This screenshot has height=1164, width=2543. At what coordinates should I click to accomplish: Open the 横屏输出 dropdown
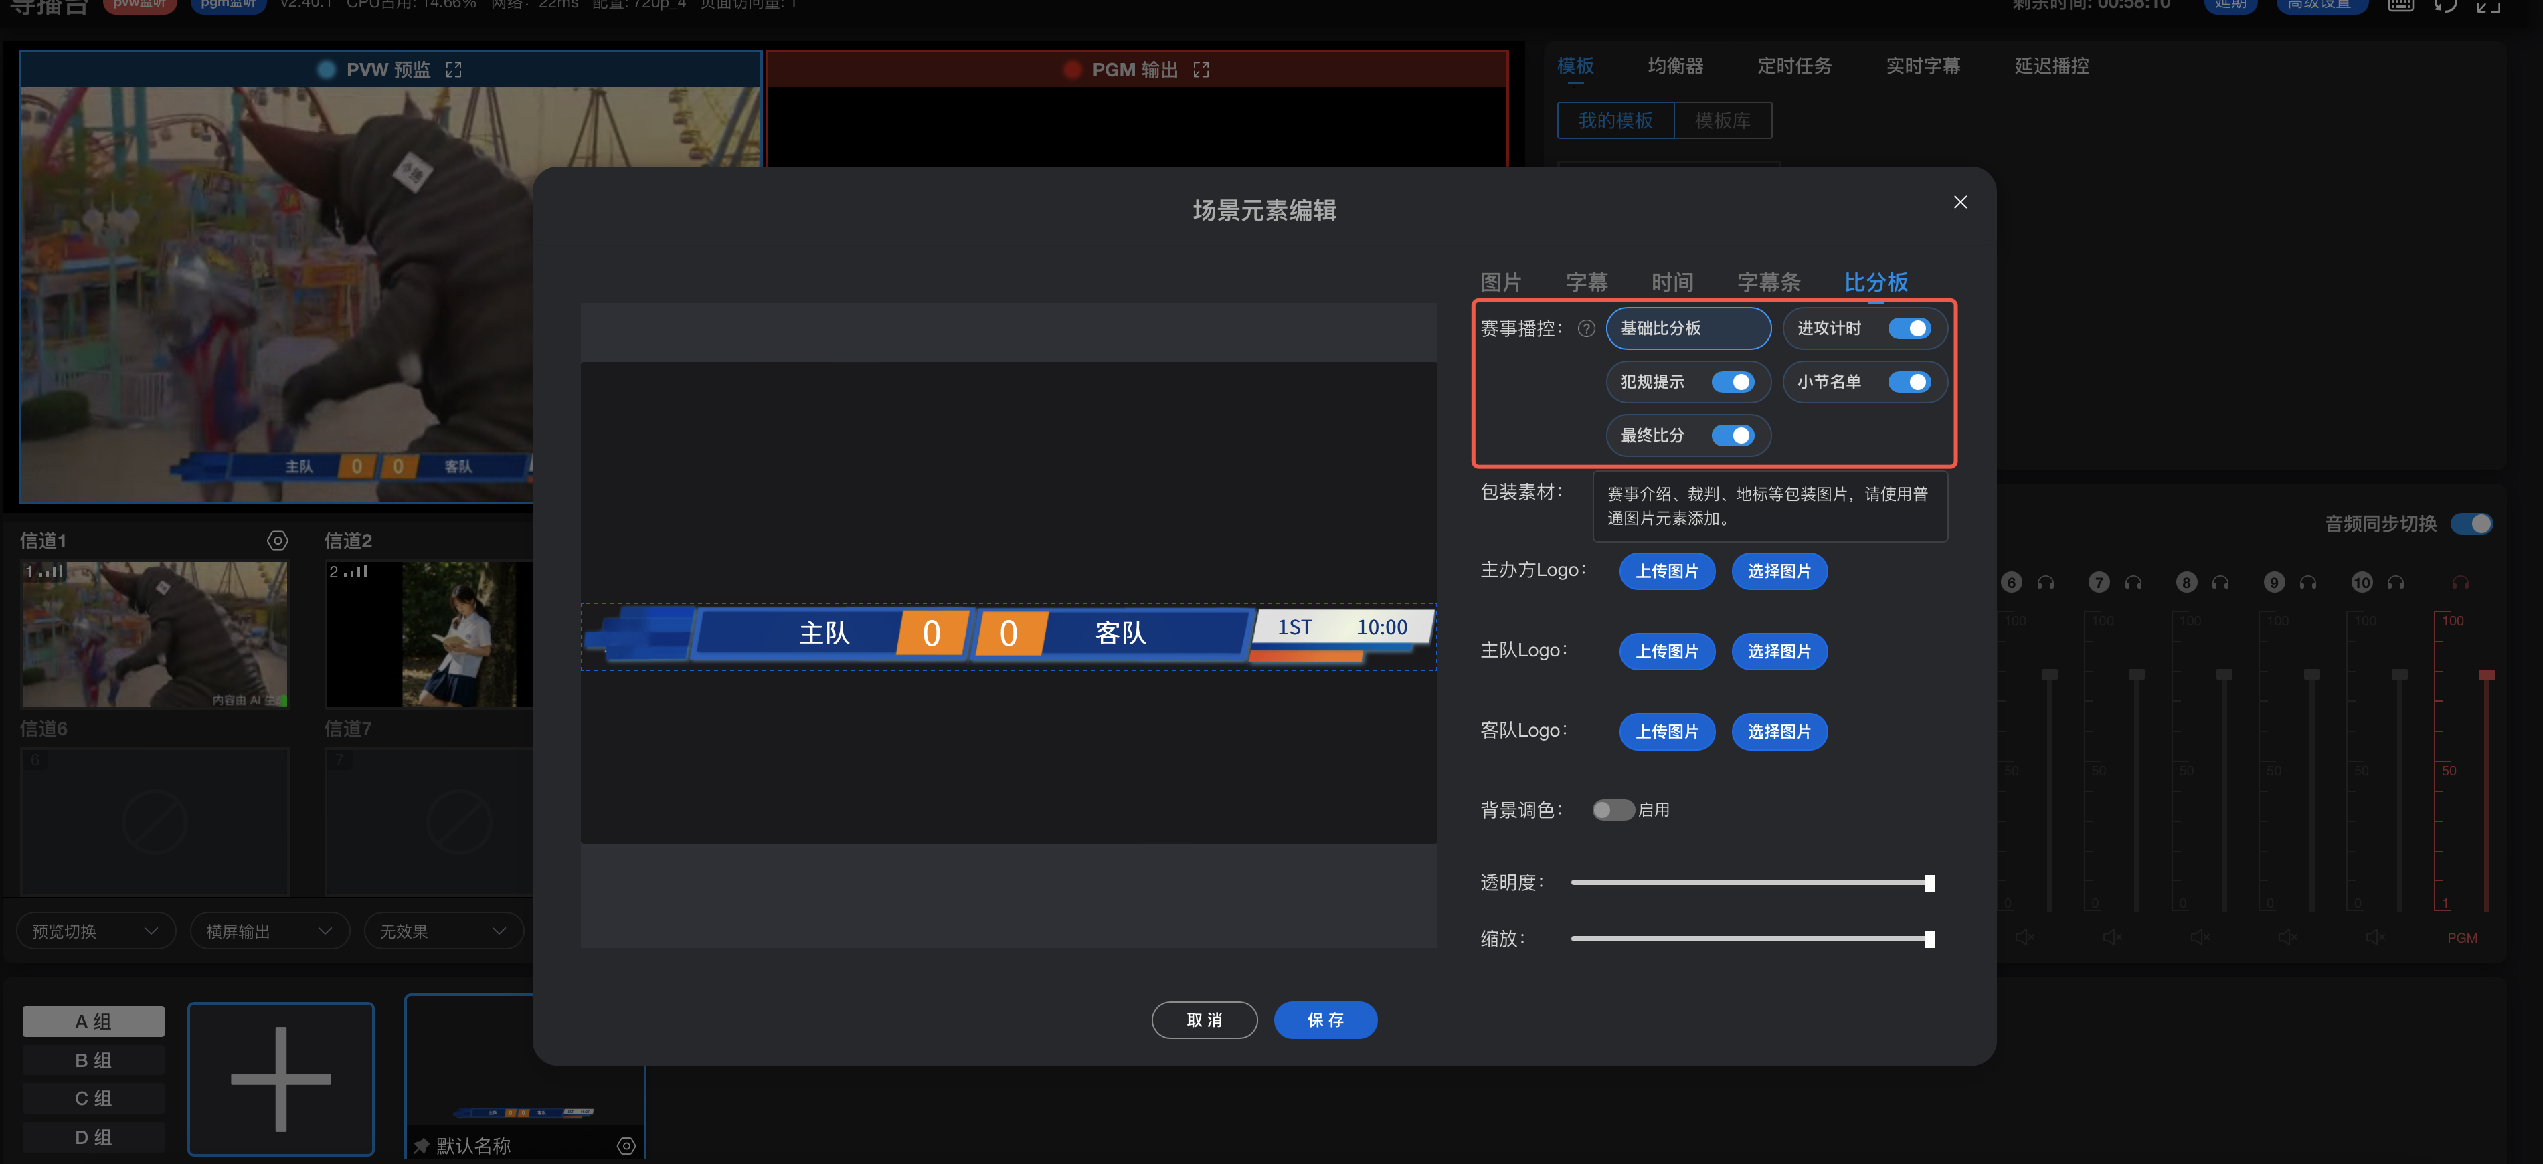coord(270,931)
